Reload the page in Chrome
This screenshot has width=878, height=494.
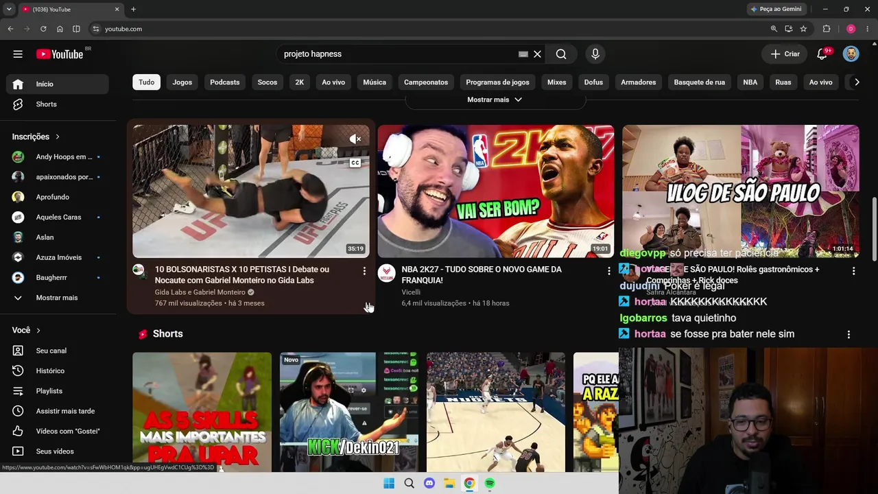(x=43, y=29)
